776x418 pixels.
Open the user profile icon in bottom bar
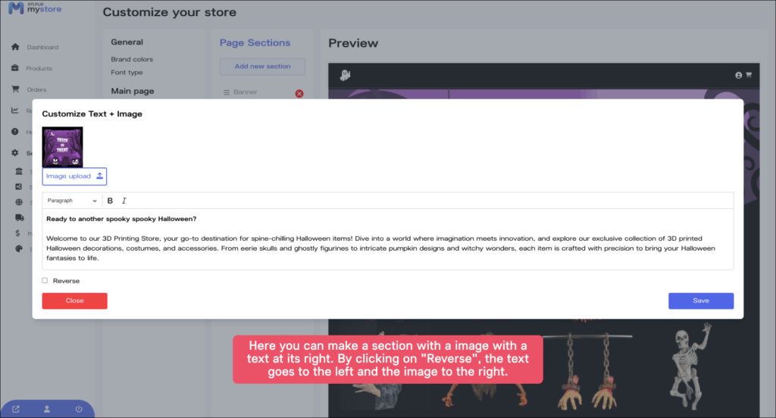click(x=47, y=409)
